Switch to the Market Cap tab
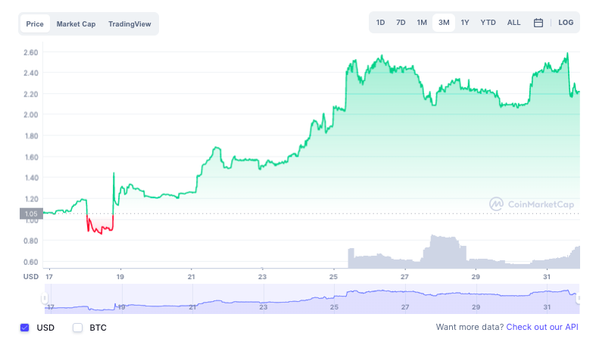The width and height of the screenshot is (596, 342). (76, 24)
